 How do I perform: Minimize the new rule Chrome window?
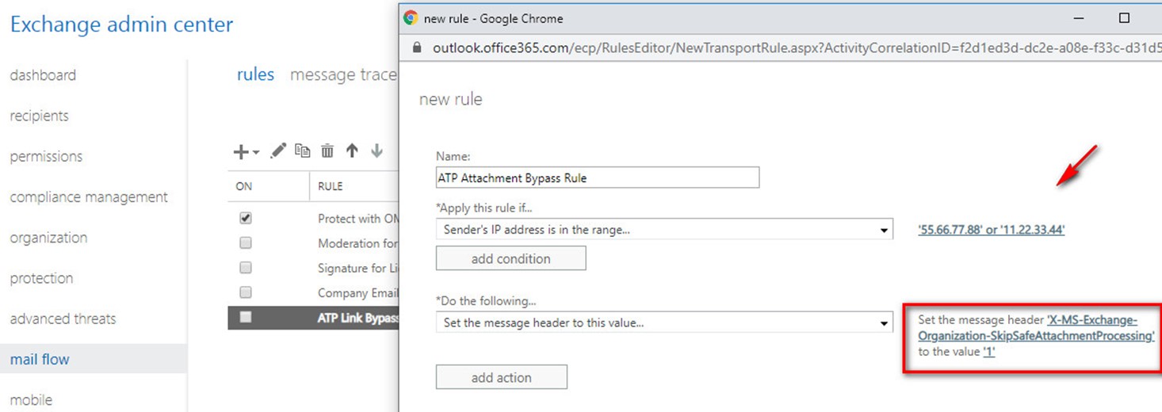1078,18
